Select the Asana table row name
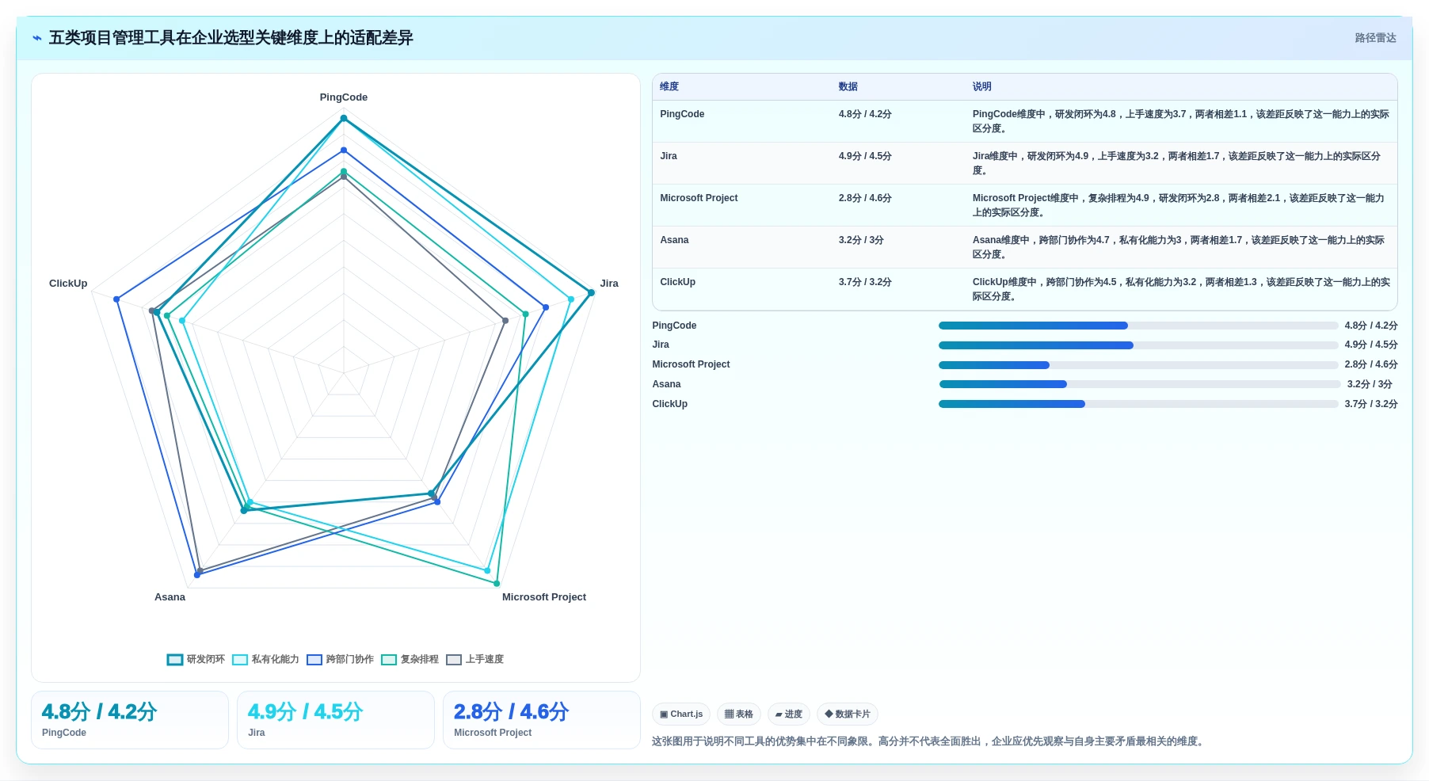The height and width of the screenshot is (781, 1429). 674,240
